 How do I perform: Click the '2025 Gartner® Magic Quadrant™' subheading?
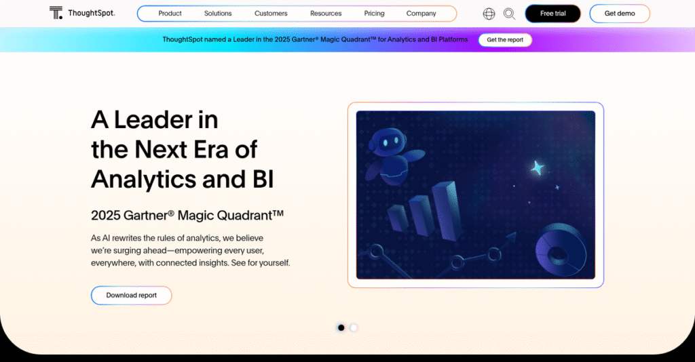tap(187, 215)
